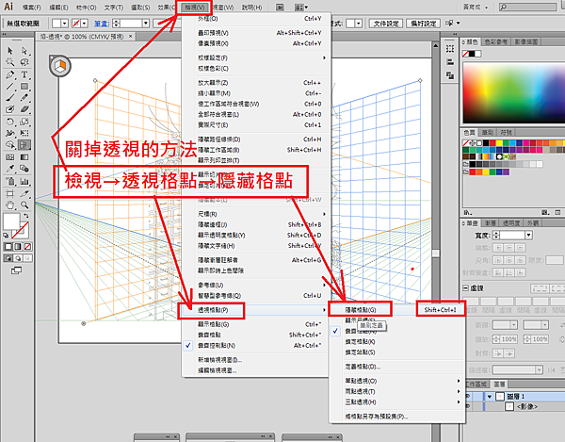Open style dropdown beside 文件設定
This screenshot has width=565, height=442.
[x=358, y=24]
